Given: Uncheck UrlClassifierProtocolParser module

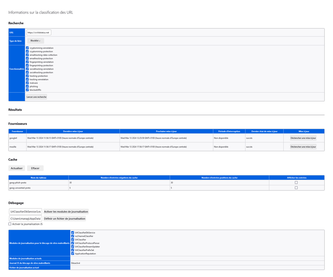Looking at the screenshot, I should pyautogui.click(x=72, y=243).
